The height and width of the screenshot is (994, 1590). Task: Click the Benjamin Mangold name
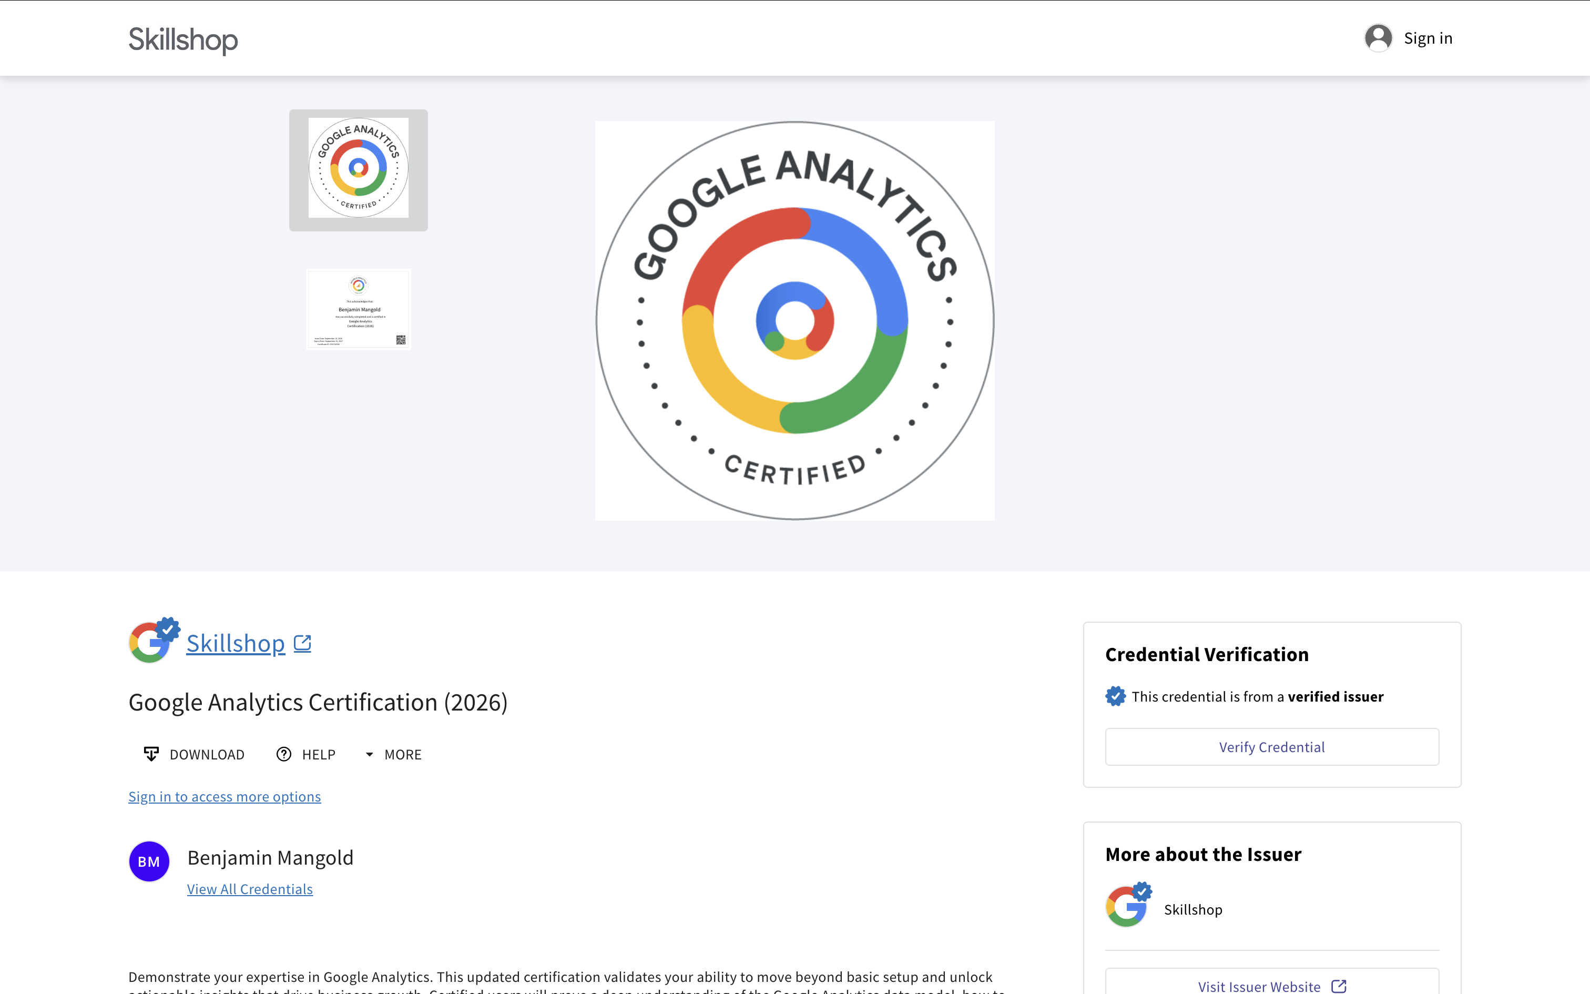270,857
